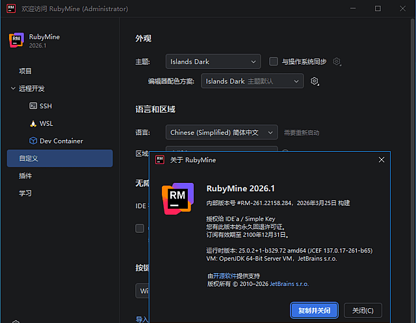Viewport: 416px width, 323px height.
Task: Close the 关于 RubyMine dialog
Action: click(x=382, y=160)
